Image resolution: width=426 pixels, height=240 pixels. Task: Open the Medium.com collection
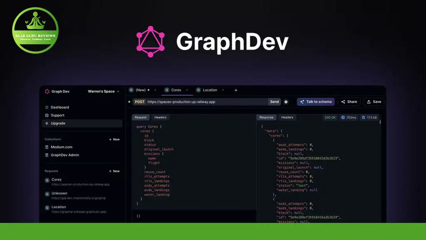(x=62, y=147)
